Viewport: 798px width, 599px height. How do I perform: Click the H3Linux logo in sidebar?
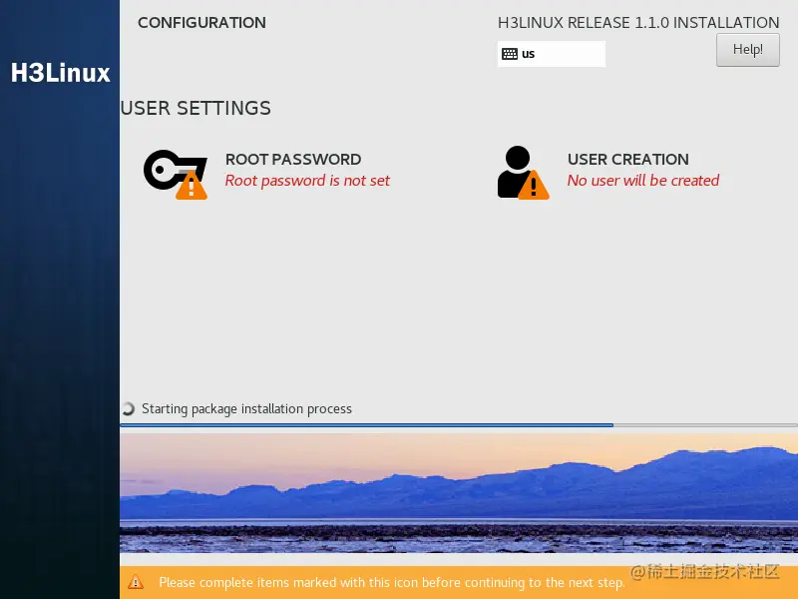click(60, 73)
